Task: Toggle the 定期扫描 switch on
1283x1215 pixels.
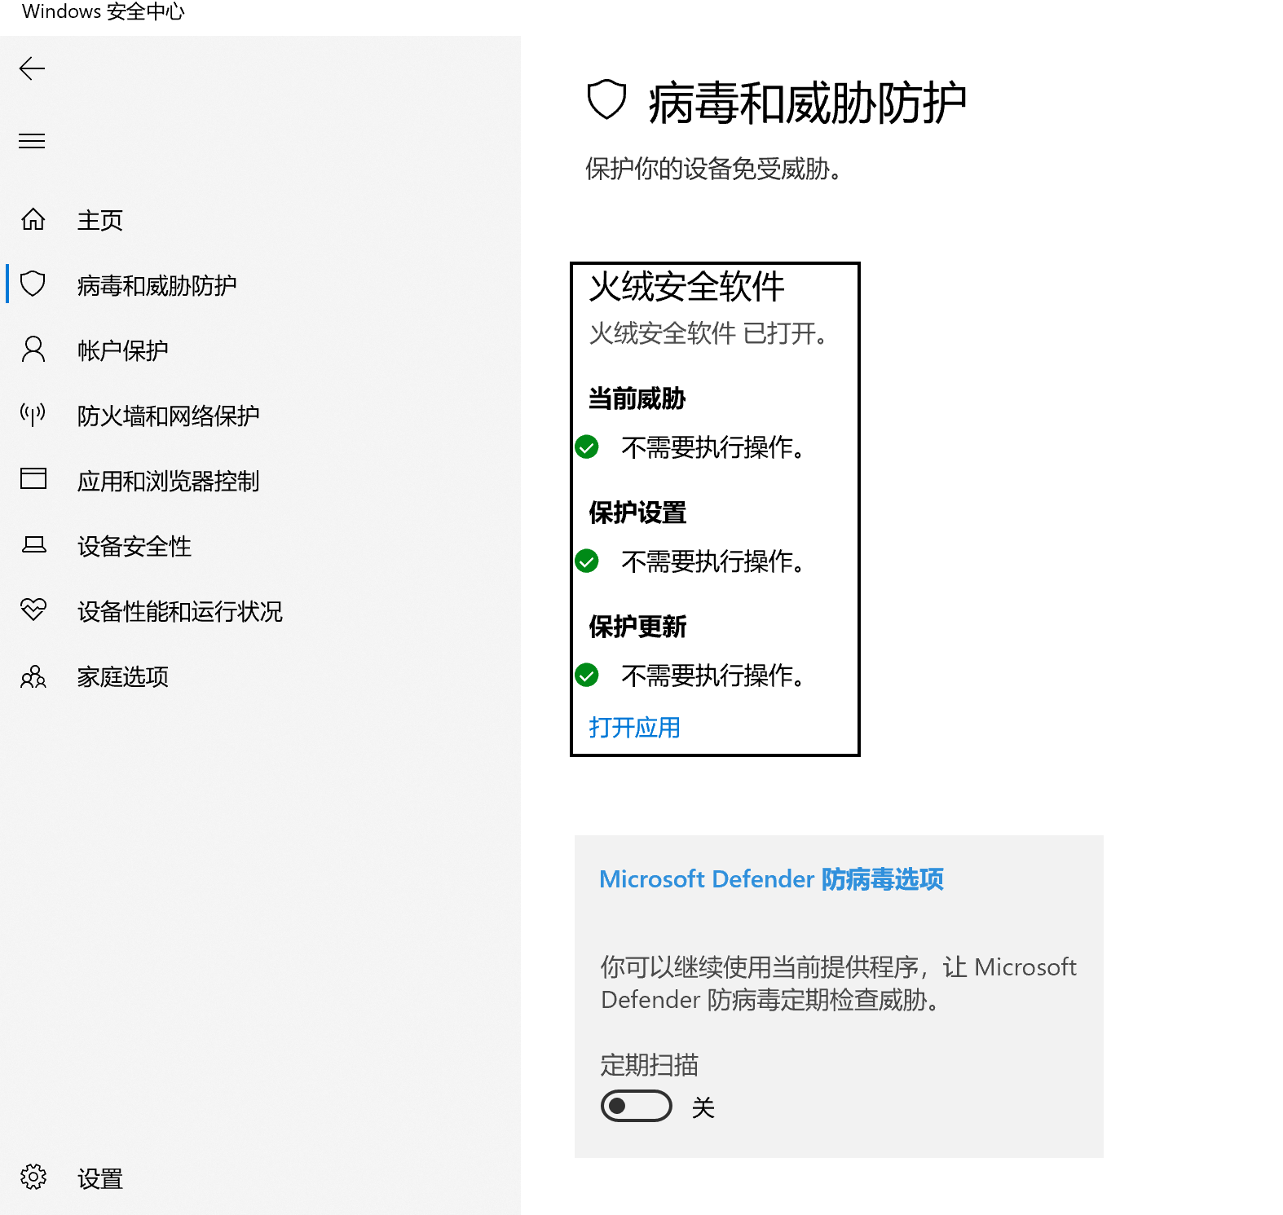Action: point(637,1106)
